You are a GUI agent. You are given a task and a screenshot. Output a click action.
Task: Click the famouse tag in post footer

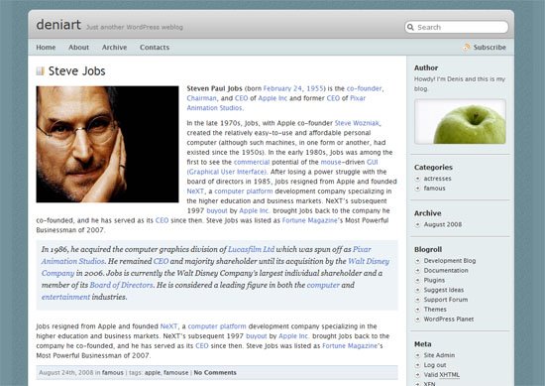pyautogui.click(x=175, y=373)
